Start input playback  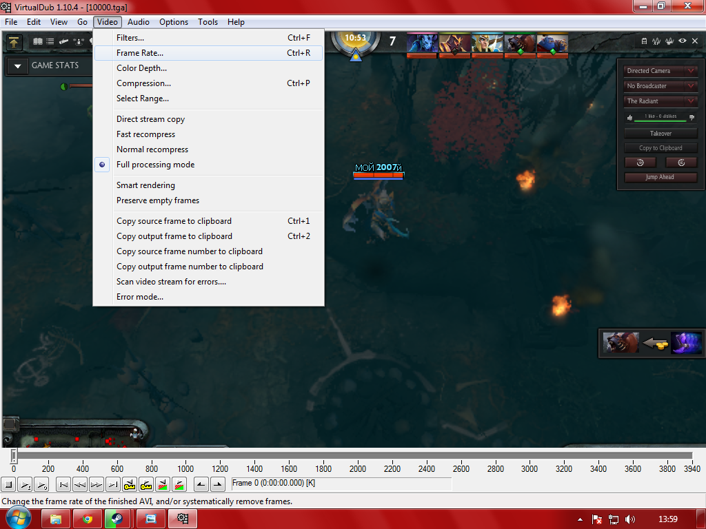[x=24, y=484]
